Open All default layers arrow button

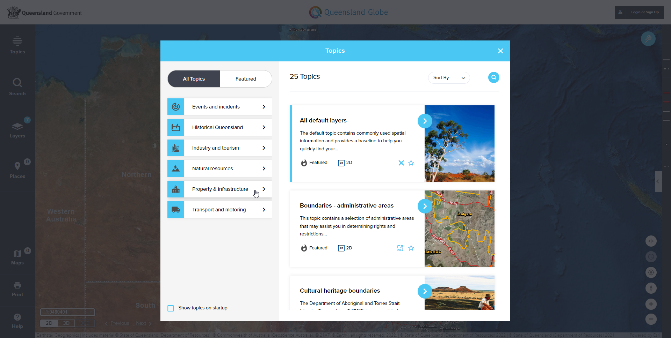(425, 121)
